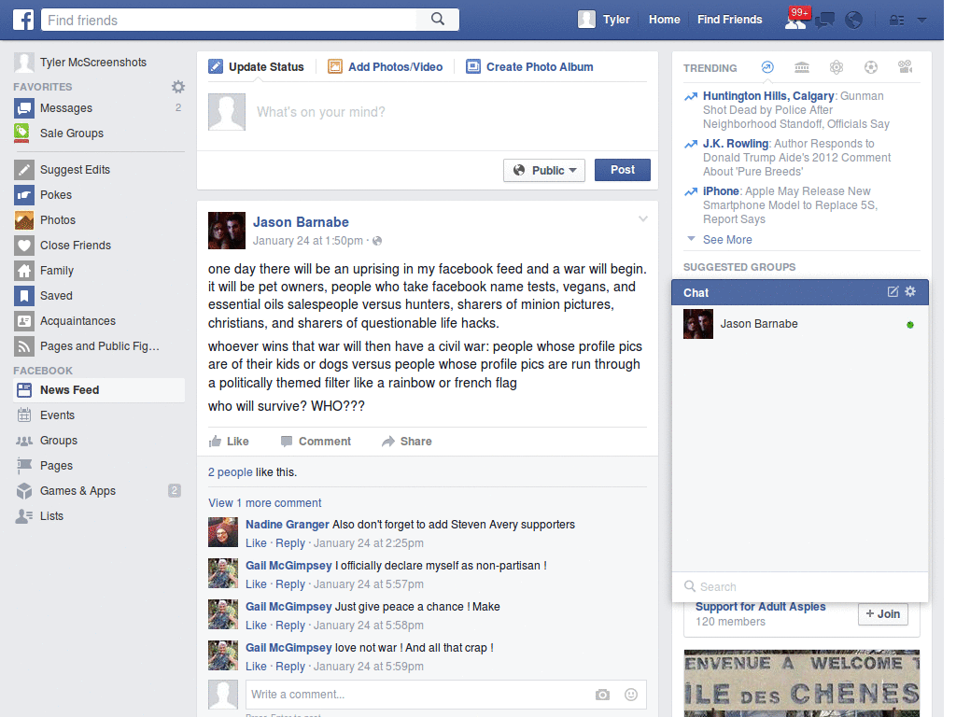
Task: Open Messages in the sidebar
Action: [x=99, y=108]
